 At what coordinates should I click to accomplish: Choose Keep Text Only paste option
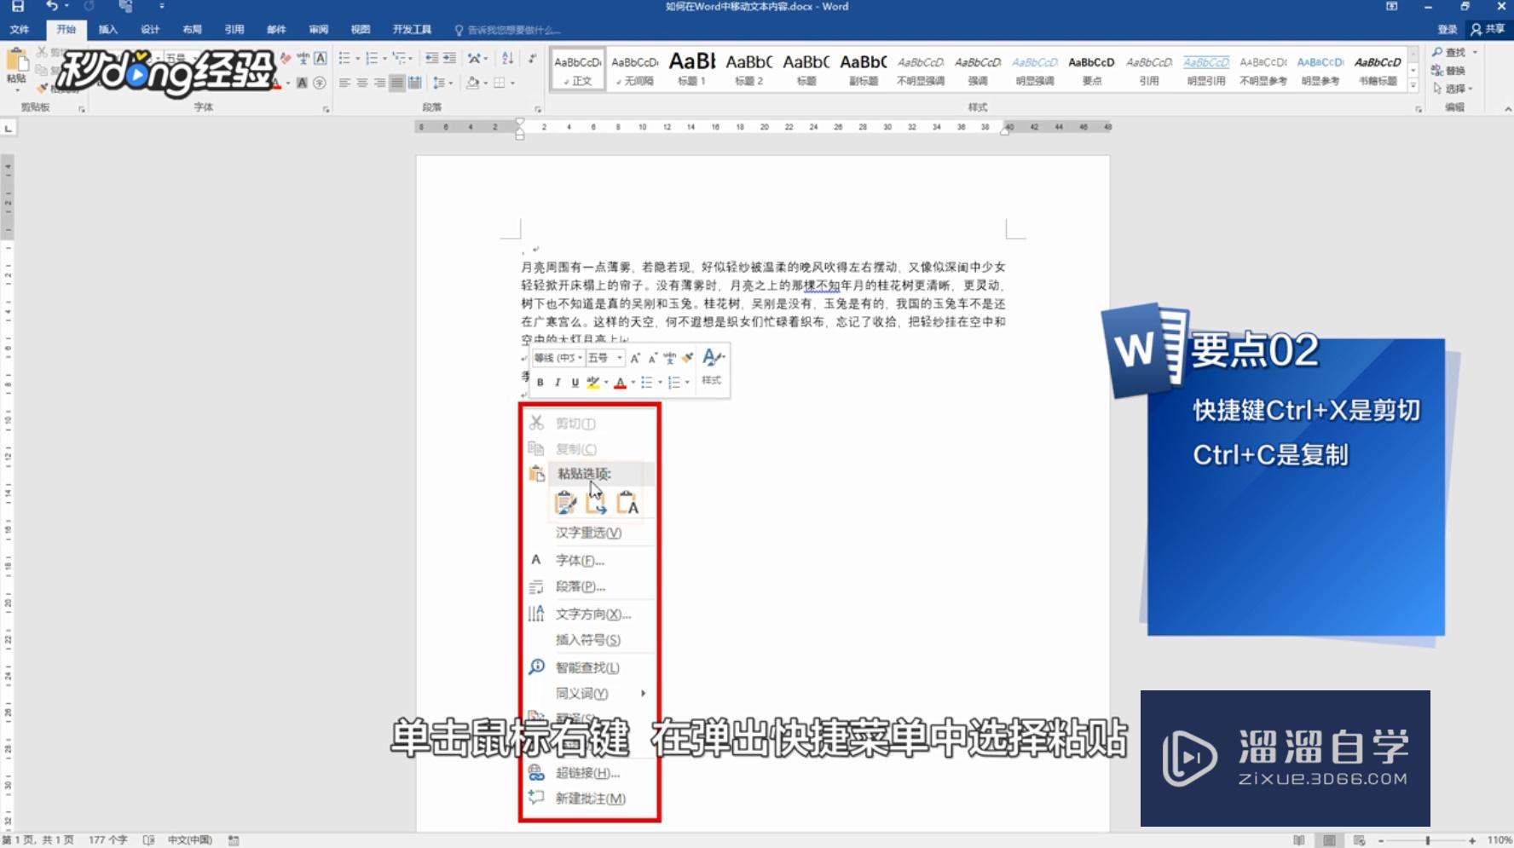[x=627, y=503]
